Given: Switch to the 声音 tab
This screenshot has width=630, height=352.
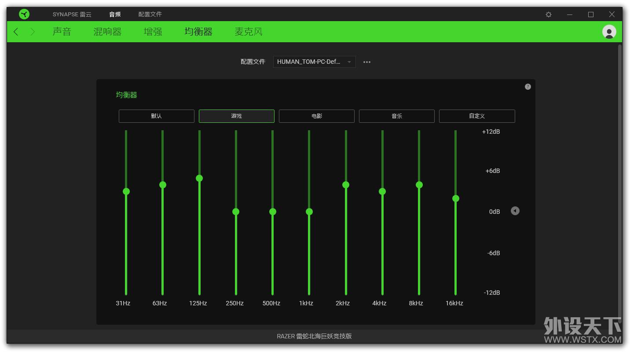Looking at the screenshot, I should [62, 32].
